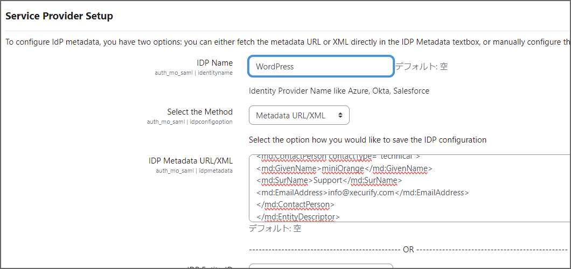Viewport: 571px width, 269px height.
Task: Click the IDP Name input field containing WordPress
Action: point(321,67)
